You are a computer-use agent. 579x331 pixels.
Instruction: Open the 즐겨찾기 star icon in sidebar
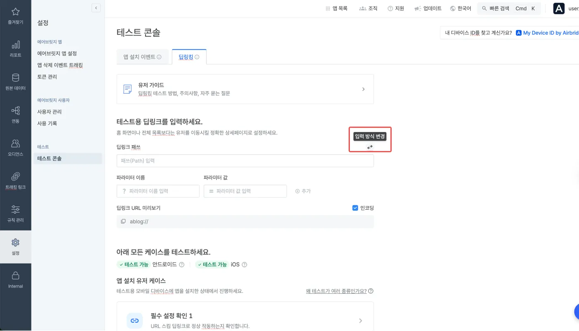coord(15,12)
